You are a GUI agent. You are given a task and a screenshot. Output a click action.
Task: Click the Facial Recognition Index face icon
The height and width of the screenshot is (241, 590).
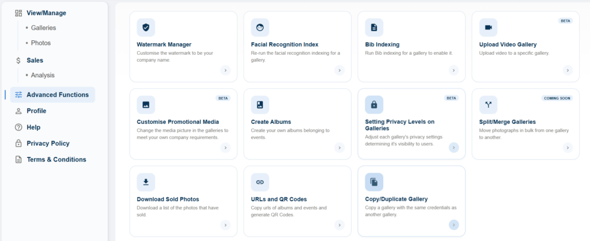(260, 28)
